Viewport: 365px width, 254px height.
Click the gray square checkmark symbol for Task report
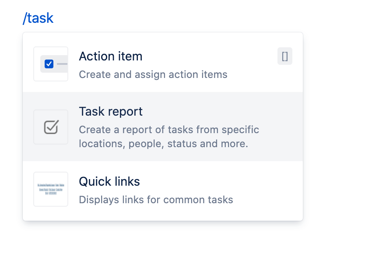tap(51, 127)
